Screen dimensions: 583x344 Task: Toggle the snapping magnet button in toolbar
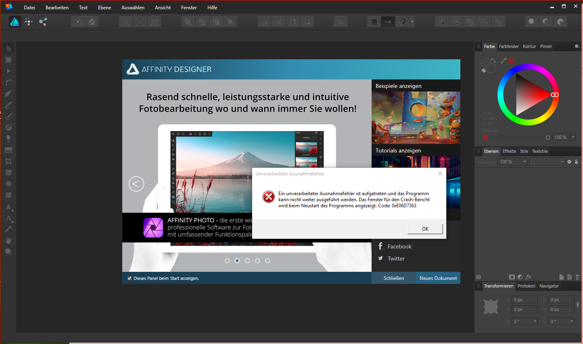402,22
